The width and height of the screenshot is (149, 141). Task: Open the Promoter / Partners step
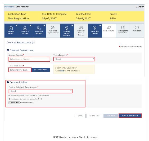click(25, 31)
